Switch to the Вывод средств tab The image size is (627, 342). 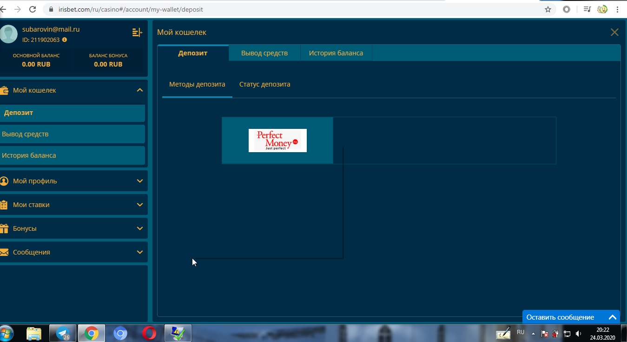click(x=264, y=53)
